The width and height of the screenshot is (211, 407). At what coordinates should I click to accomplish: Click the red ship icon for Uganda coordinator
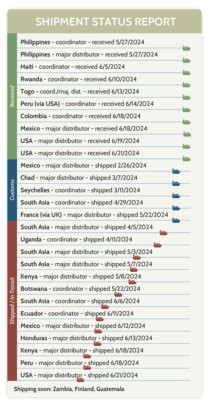pos(157,245)
